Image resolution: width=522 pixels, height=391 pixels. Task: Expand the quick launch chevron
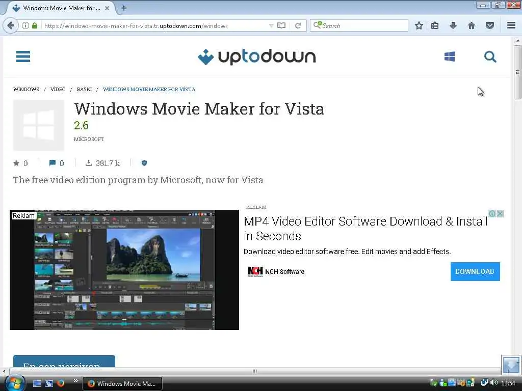coord(75,381)
